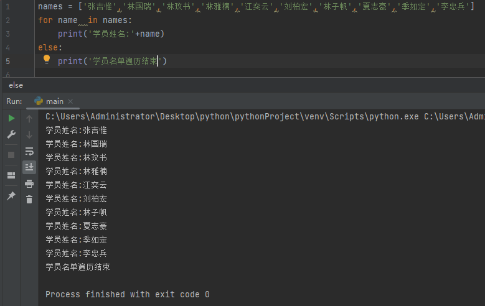Click output line 学员姓名:季如定
The image size is (485, 306).
[x=77, y=239]
